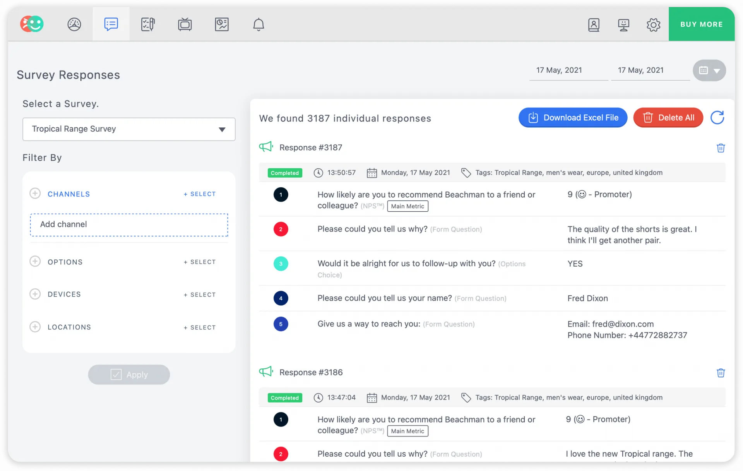Click Select link next to Devices

(x=200, y=295)
